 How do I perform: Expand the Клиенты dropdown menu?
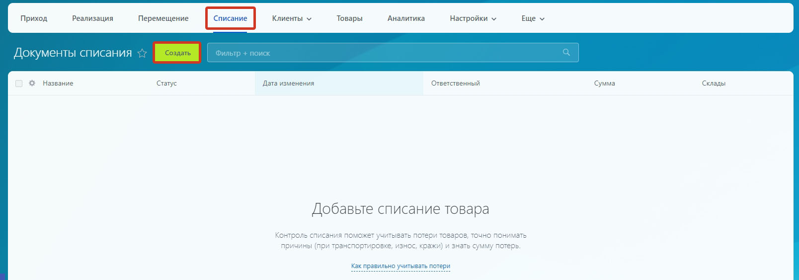292,18
